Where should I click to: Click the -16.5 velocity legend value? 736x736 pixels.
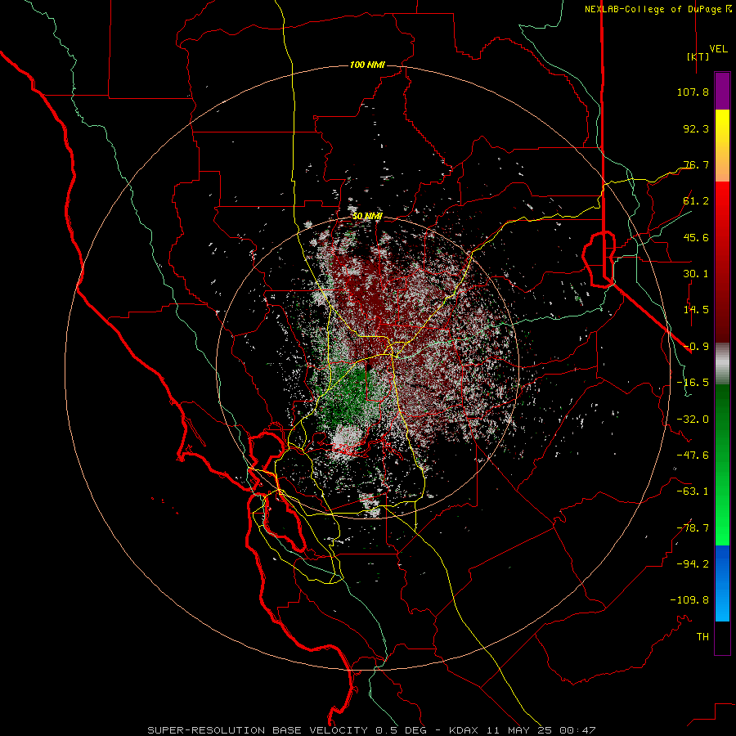tap(693, 383)
